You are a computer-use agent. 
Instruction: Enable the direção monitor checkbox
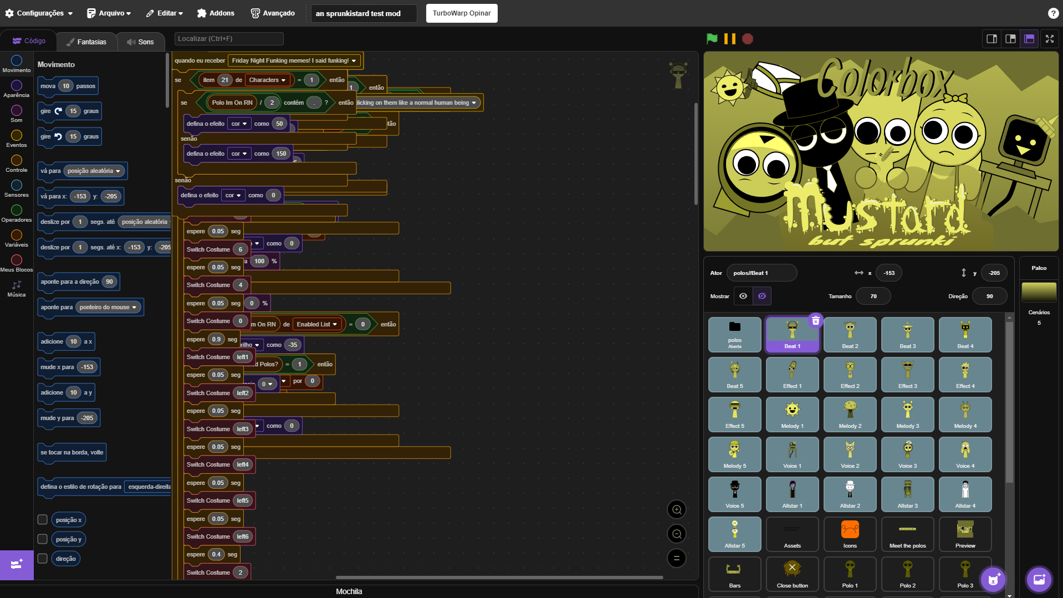tap(42, 558)
